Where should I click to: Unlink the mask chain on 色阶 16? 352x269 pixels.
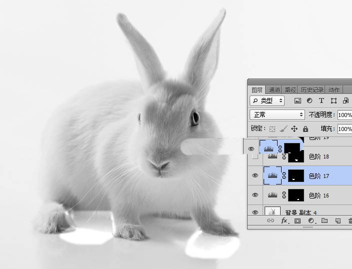point(284,195)
